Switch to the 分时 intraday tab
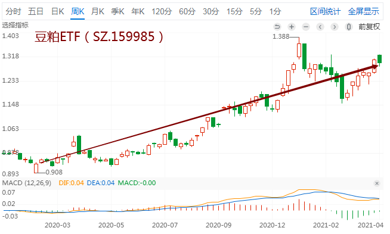Screen dimensions: 390x234 click(13, 11)
